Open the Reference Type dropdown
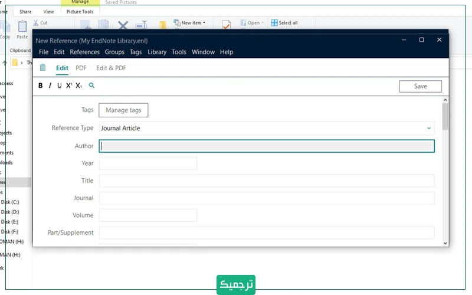This screenshot has width=472, height=295. tap(428, 128)
